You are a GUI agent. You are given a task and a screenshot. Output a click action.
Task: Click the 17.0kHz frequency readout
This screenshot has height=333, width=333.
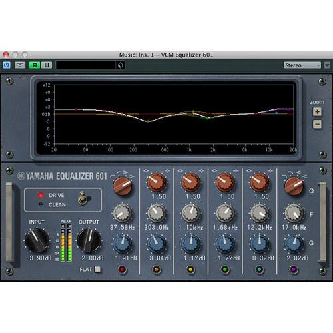(x=294, y=228)
